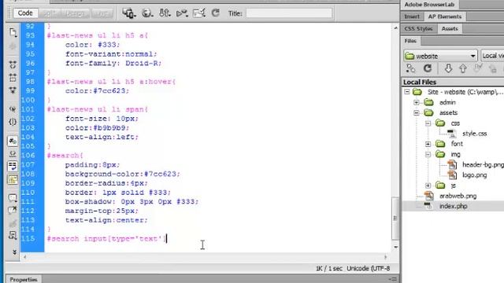Open the Open Documents list icon
Image resolution: width=504 pixels, height=283 pixels.
13,32
